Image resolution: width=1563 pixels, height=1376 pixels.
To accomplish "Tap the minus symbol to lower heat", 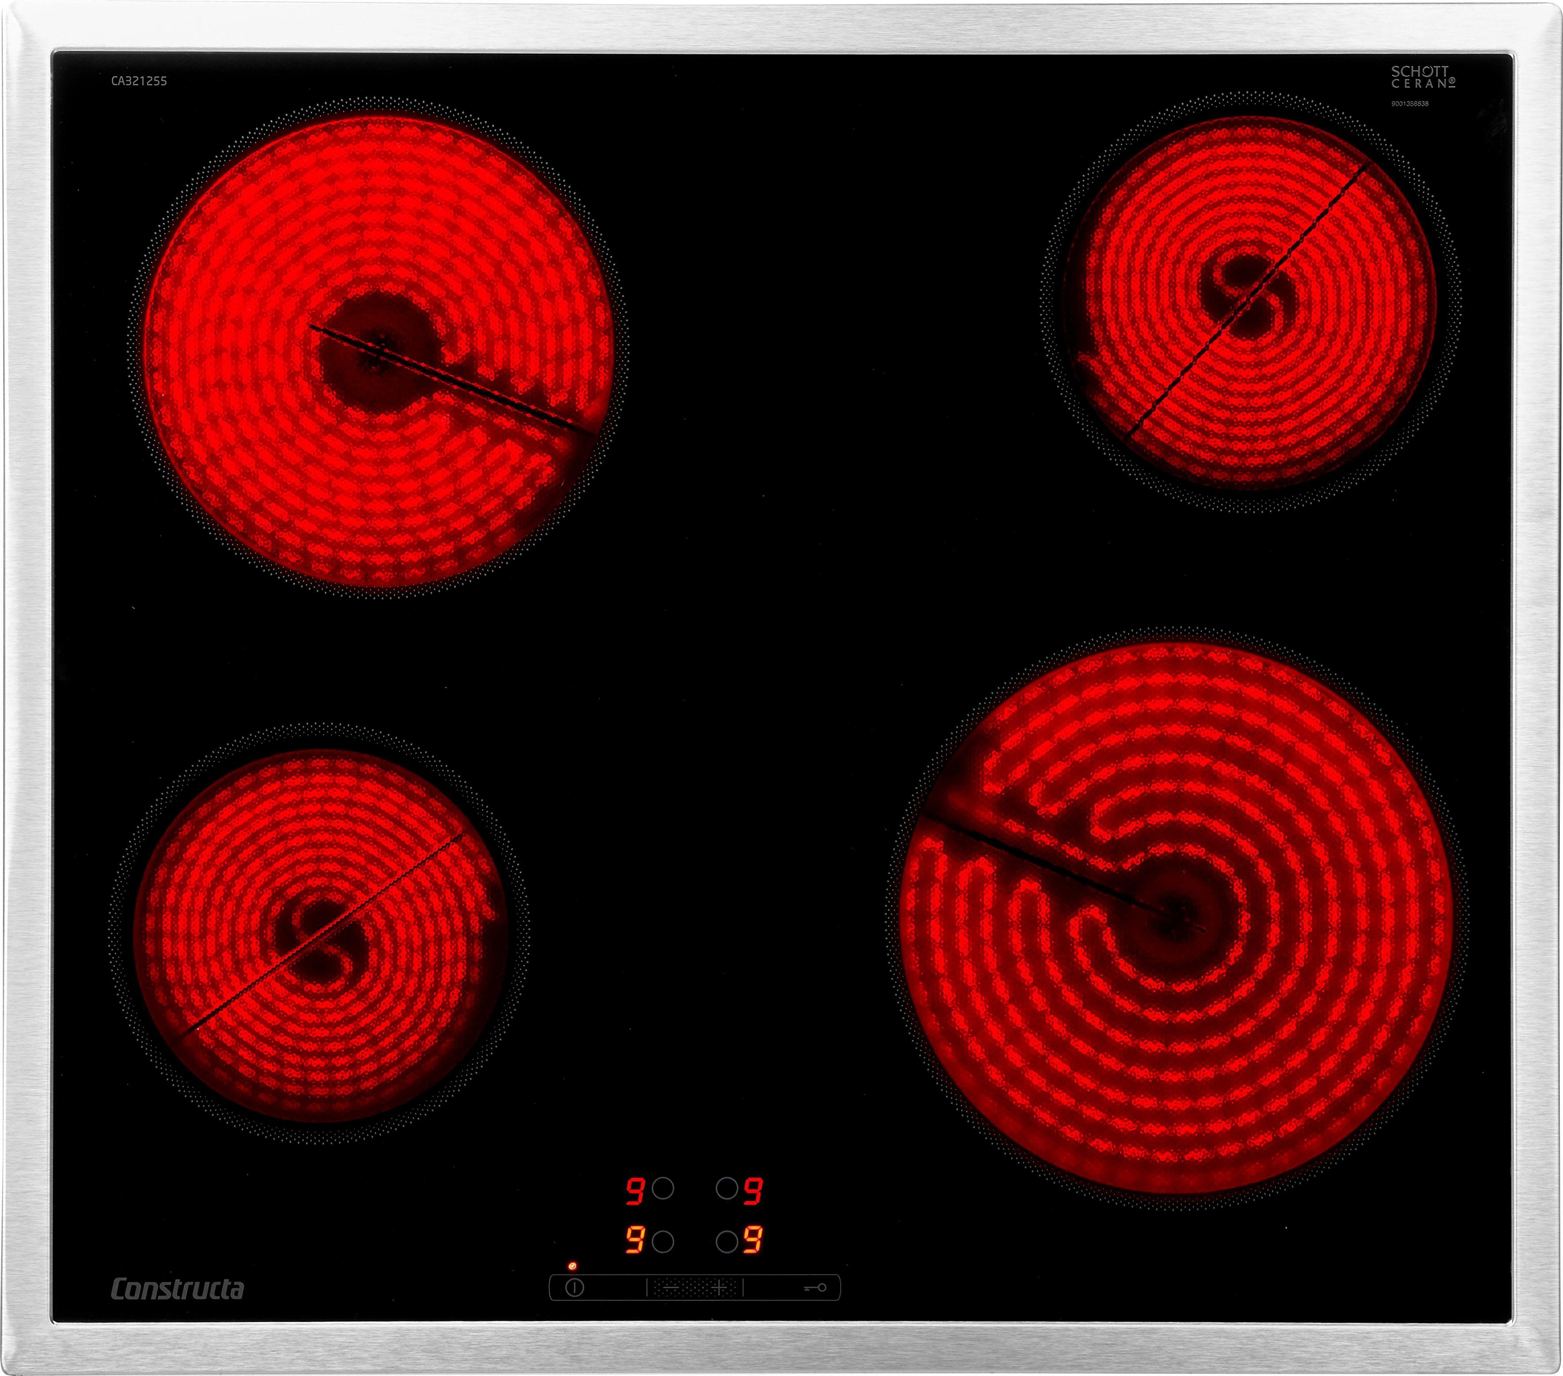I will coord(671,1288).
